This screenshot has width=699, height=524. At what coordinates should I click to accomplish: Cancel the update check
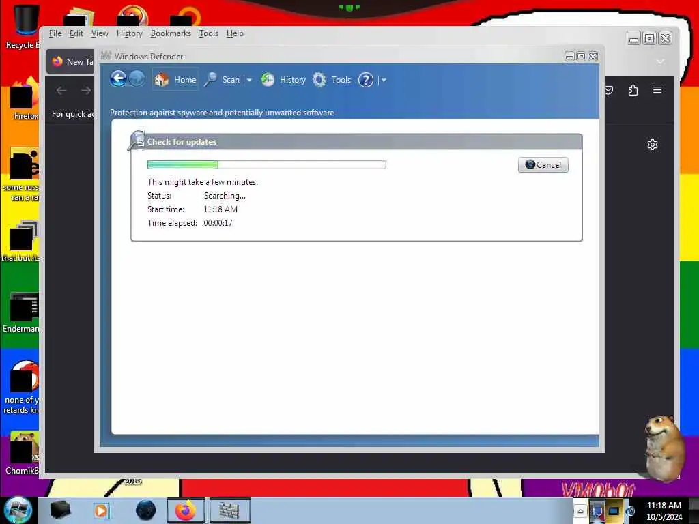(543, 165)
